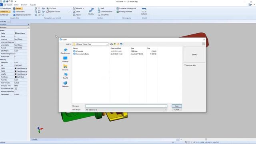Toggle Schwarzer Hintergrund
Screen dimensions: 256x144
pyautogui.click(x=126, y=8)
